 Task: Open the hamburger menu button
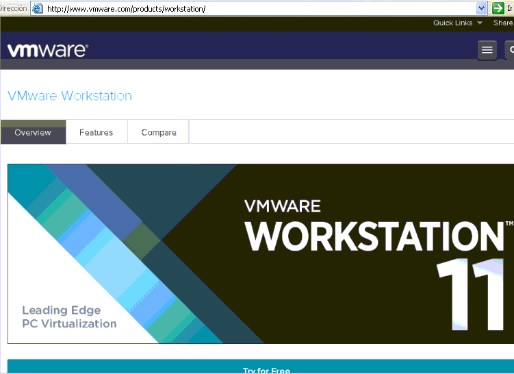coord(487,50)
